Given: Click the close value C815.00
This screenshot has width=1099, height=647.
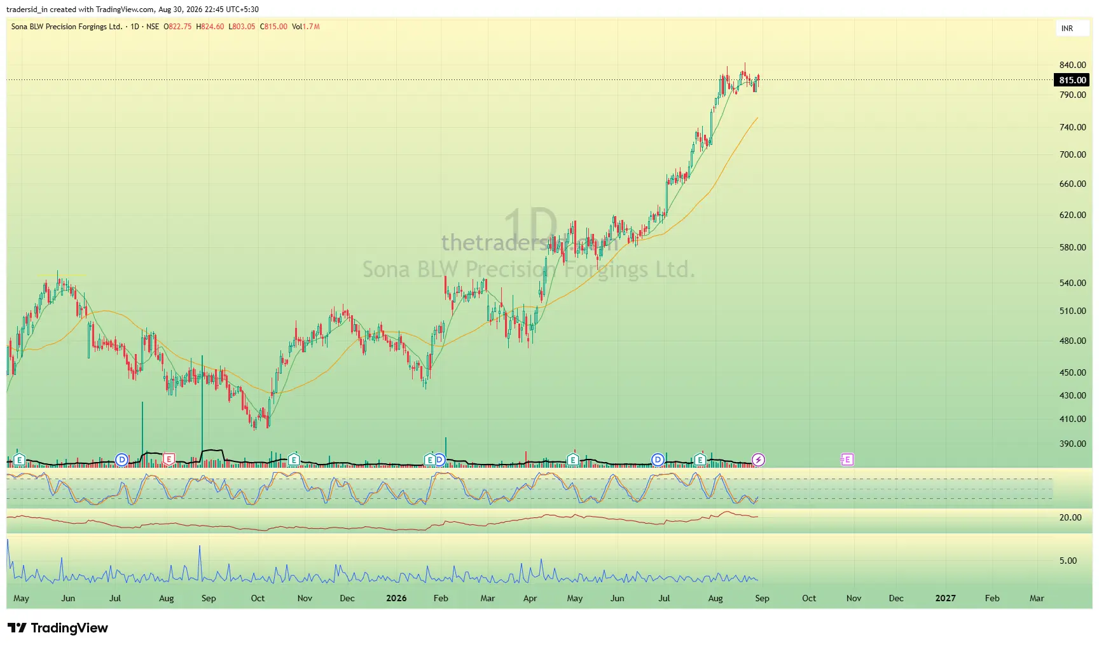Looking at the screenshot, I should click(x=273, y=27).
